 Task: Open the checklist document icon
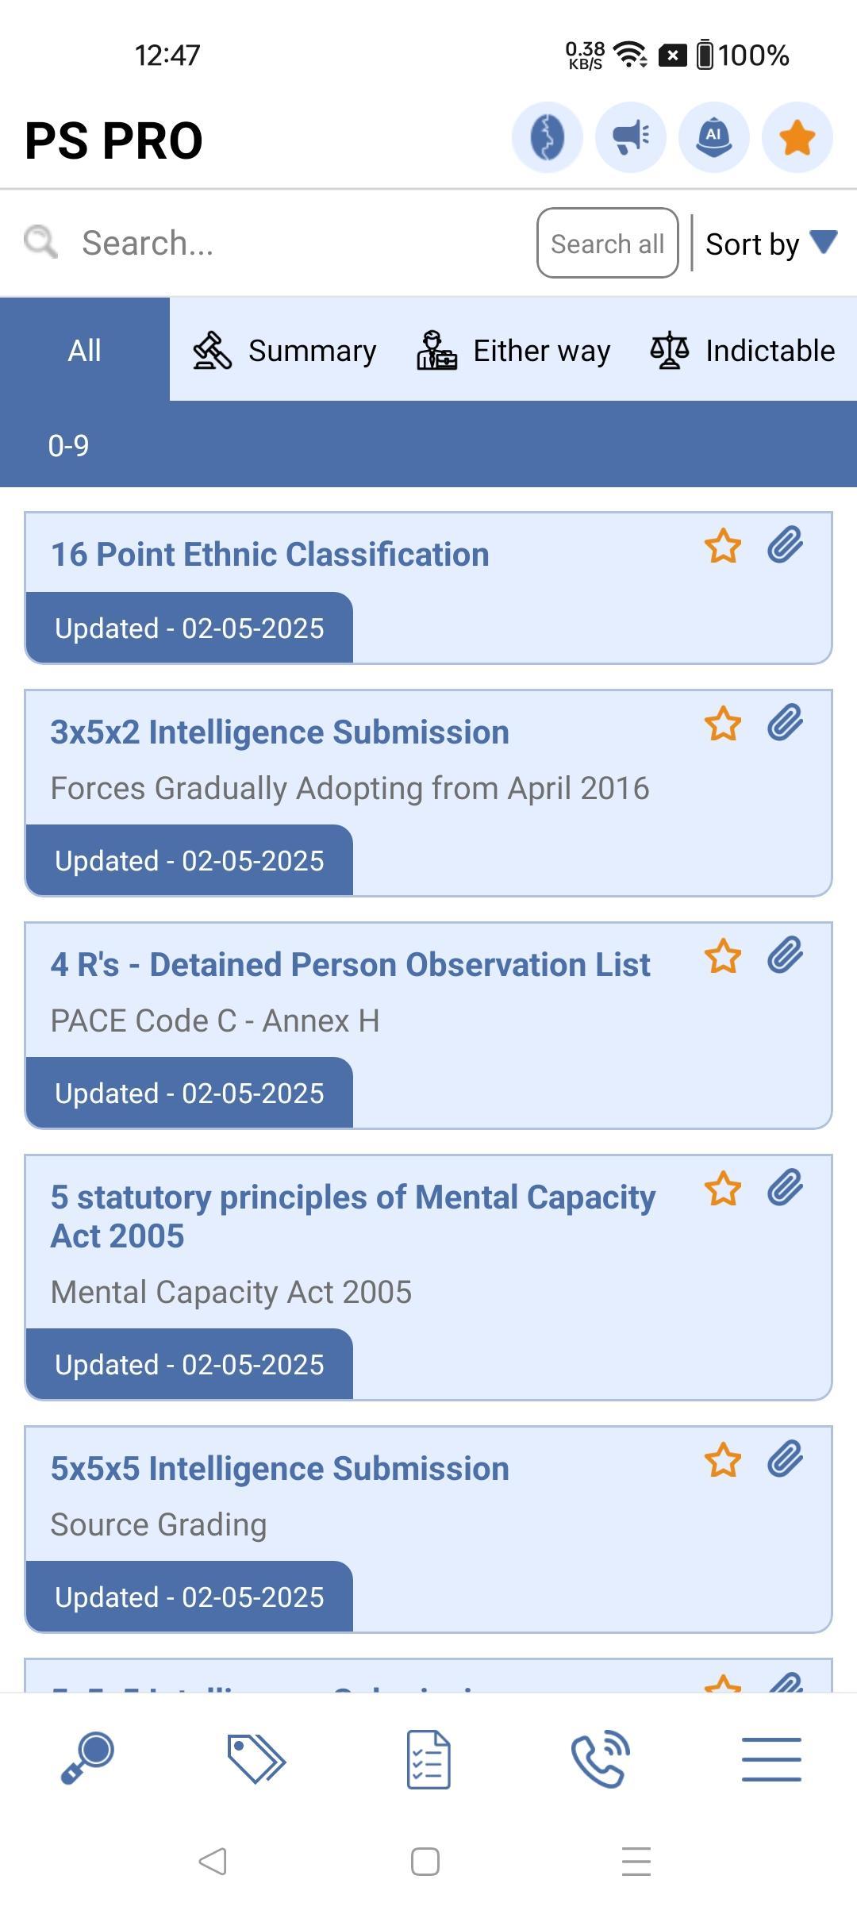[428, 1758]
